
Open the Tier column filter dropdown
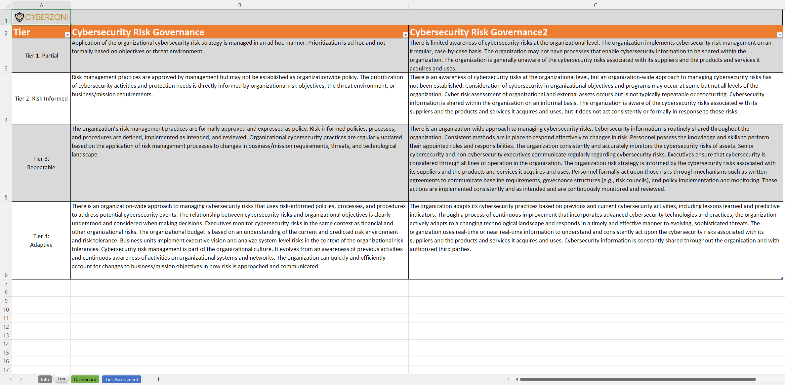(x=67, y=35)
